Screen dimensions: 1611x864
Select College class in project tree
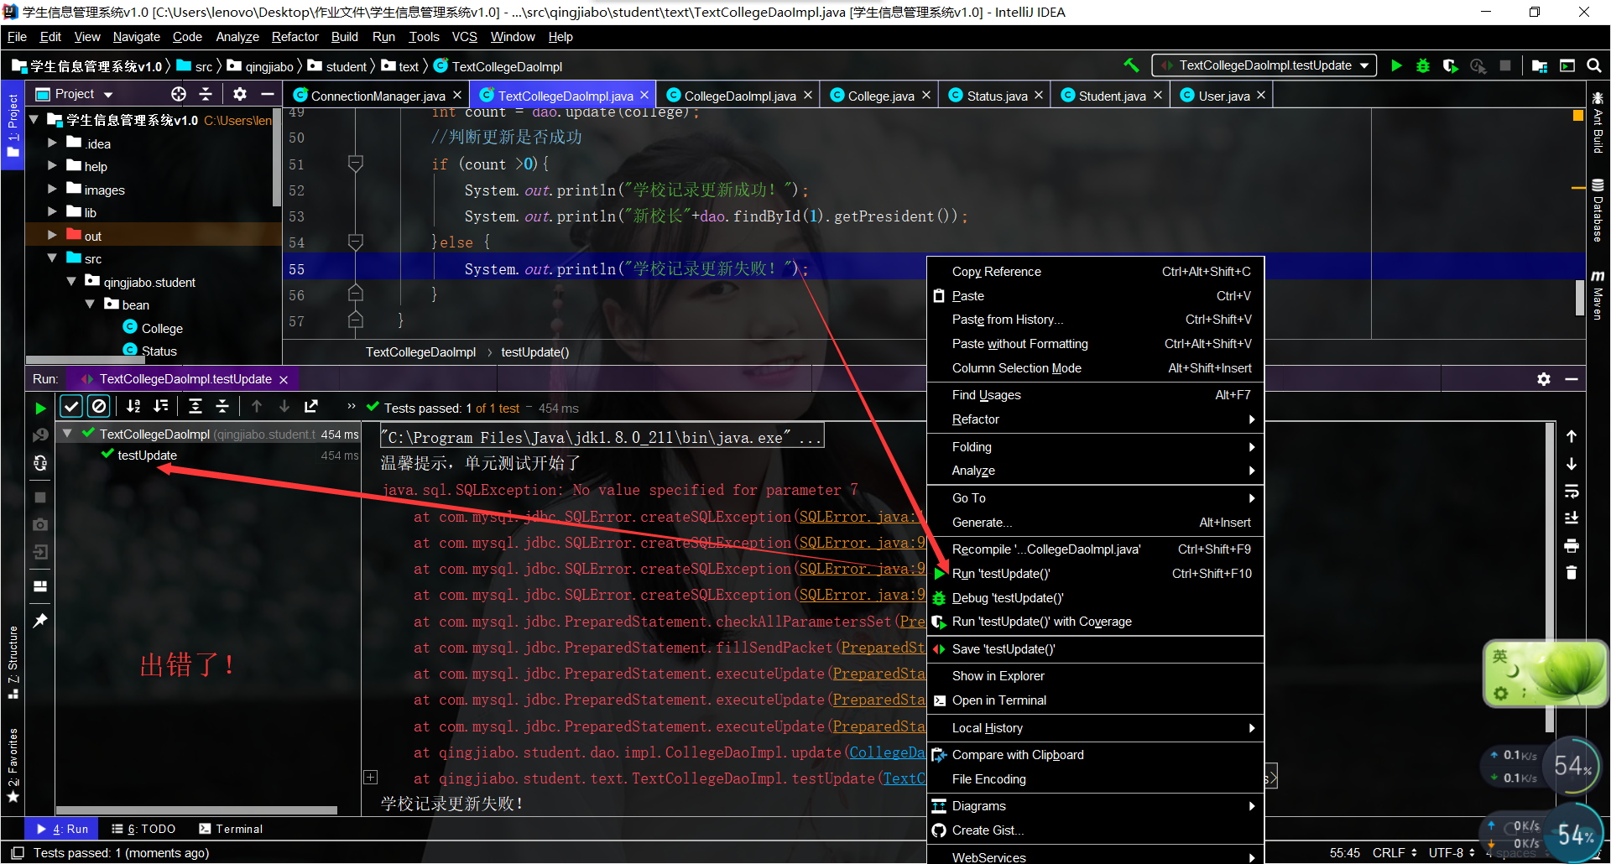click(x=153, y=328)
